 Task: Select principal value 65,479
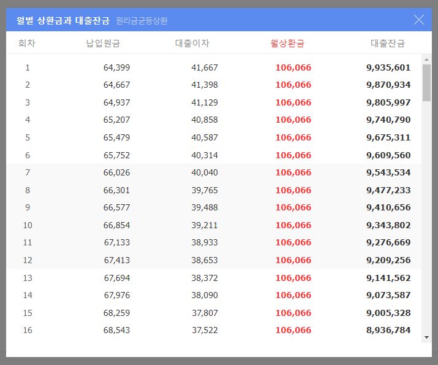tap(117, 137)
